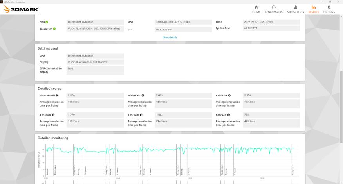Click the scrollbar up arrow
This screenshot has width=343, height=184.
341,16
